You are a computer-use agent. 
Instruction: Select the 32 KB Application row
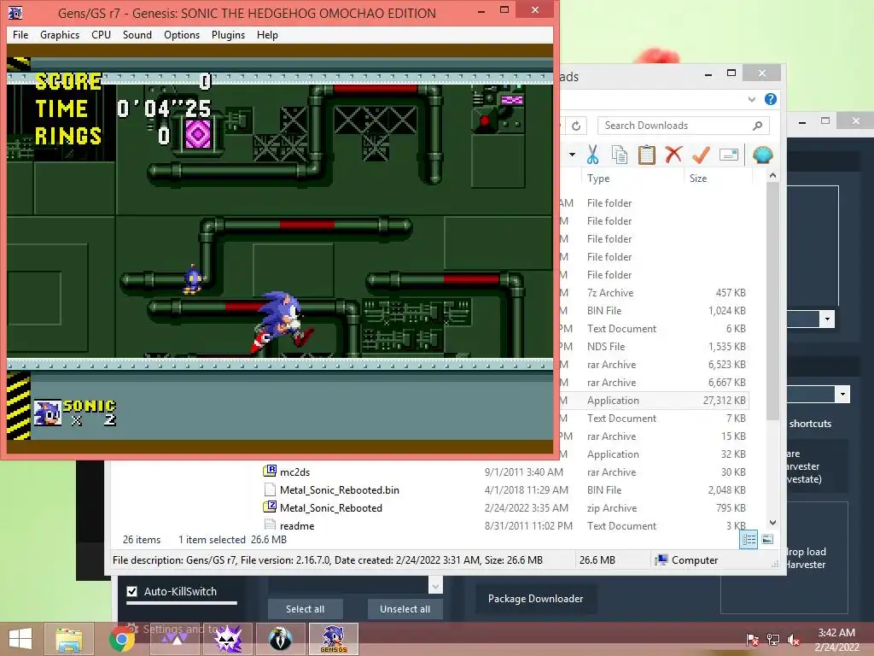(x=653, y=454)
